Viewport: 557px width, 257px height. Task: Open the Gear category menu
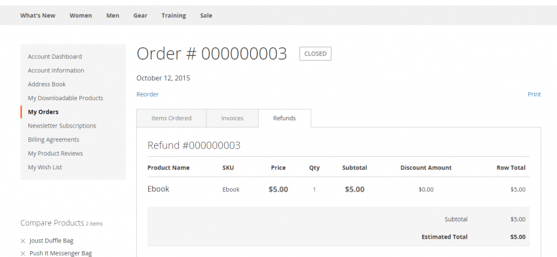pos(140,16)
